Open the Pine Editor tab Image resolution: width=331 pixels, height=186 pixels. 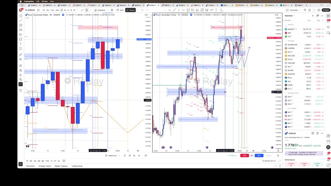pyautogui.click(x=30, y=166)
